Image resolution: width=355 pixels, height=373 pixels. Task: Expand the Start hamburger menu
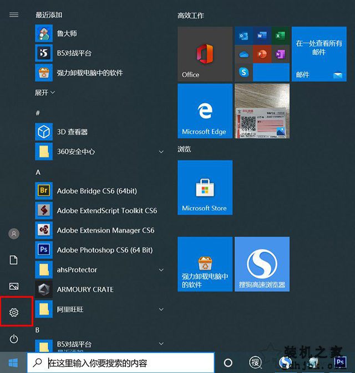(14, 15)
